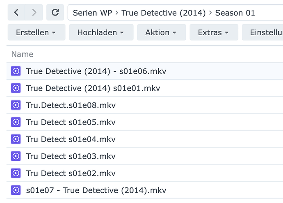Image resolution: width=283 pixels, height=203 pixels.
Task: Click video icon of True Detective s01e01.mkv
Action: [16, 88]
